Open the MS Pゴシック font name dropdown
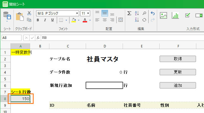Screen dimensions: 204x113 [77, 14]
